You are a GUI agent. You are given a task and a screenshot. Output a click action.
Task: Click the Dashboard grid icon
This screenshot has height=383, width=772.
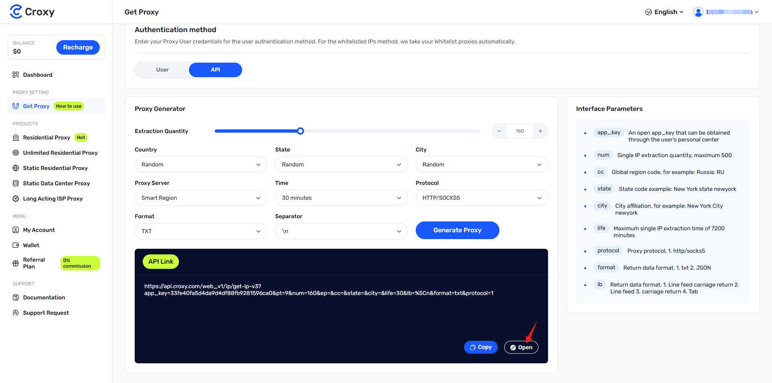click(x=16, y=75)
